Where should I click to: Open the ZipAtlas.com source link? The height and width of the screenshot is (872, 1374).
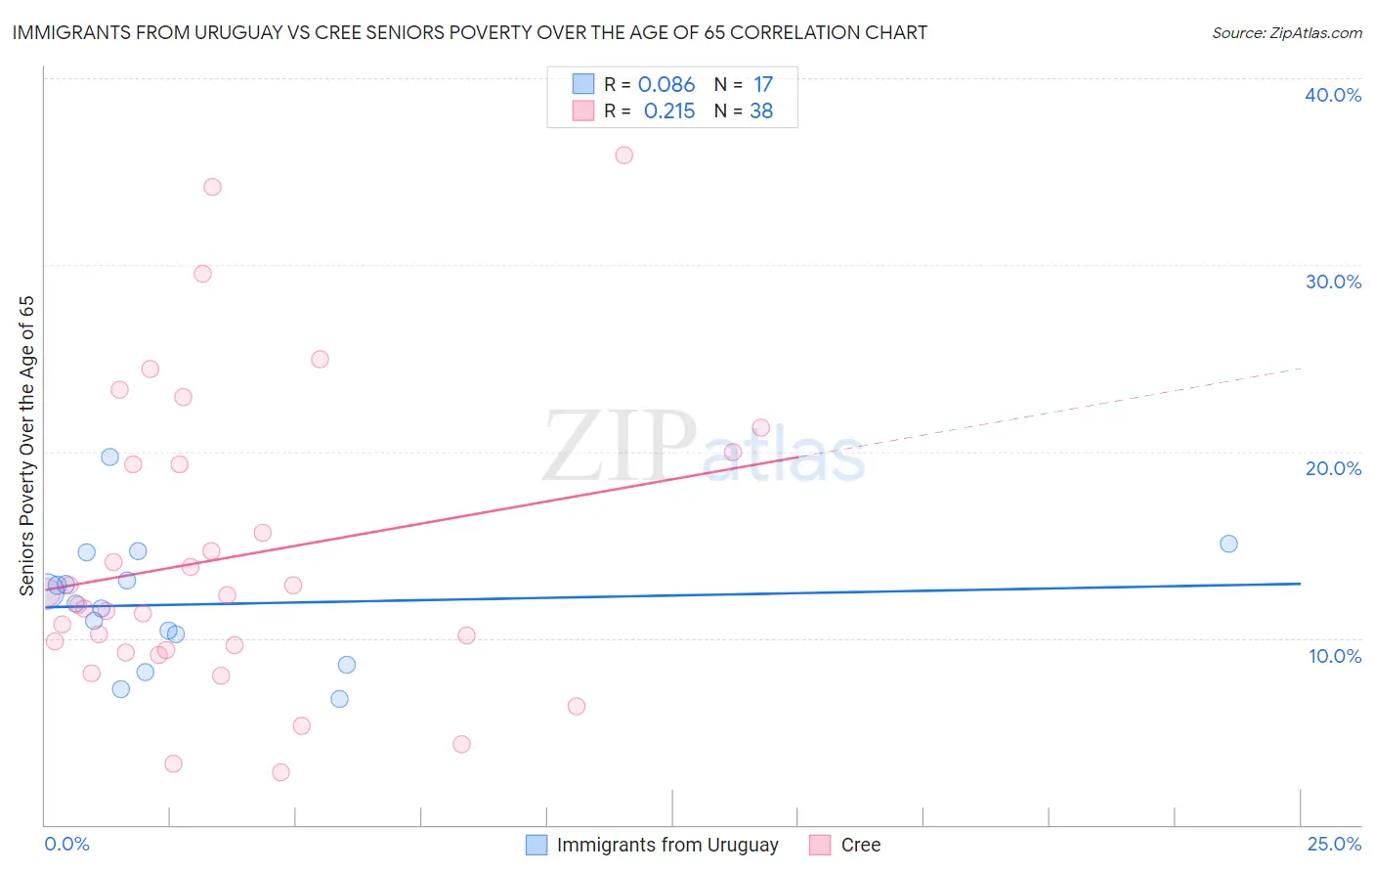(x=1287, y=32)
